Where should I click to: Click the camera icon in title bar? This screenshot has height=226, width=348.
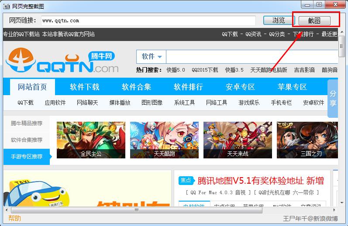[5, 5]
